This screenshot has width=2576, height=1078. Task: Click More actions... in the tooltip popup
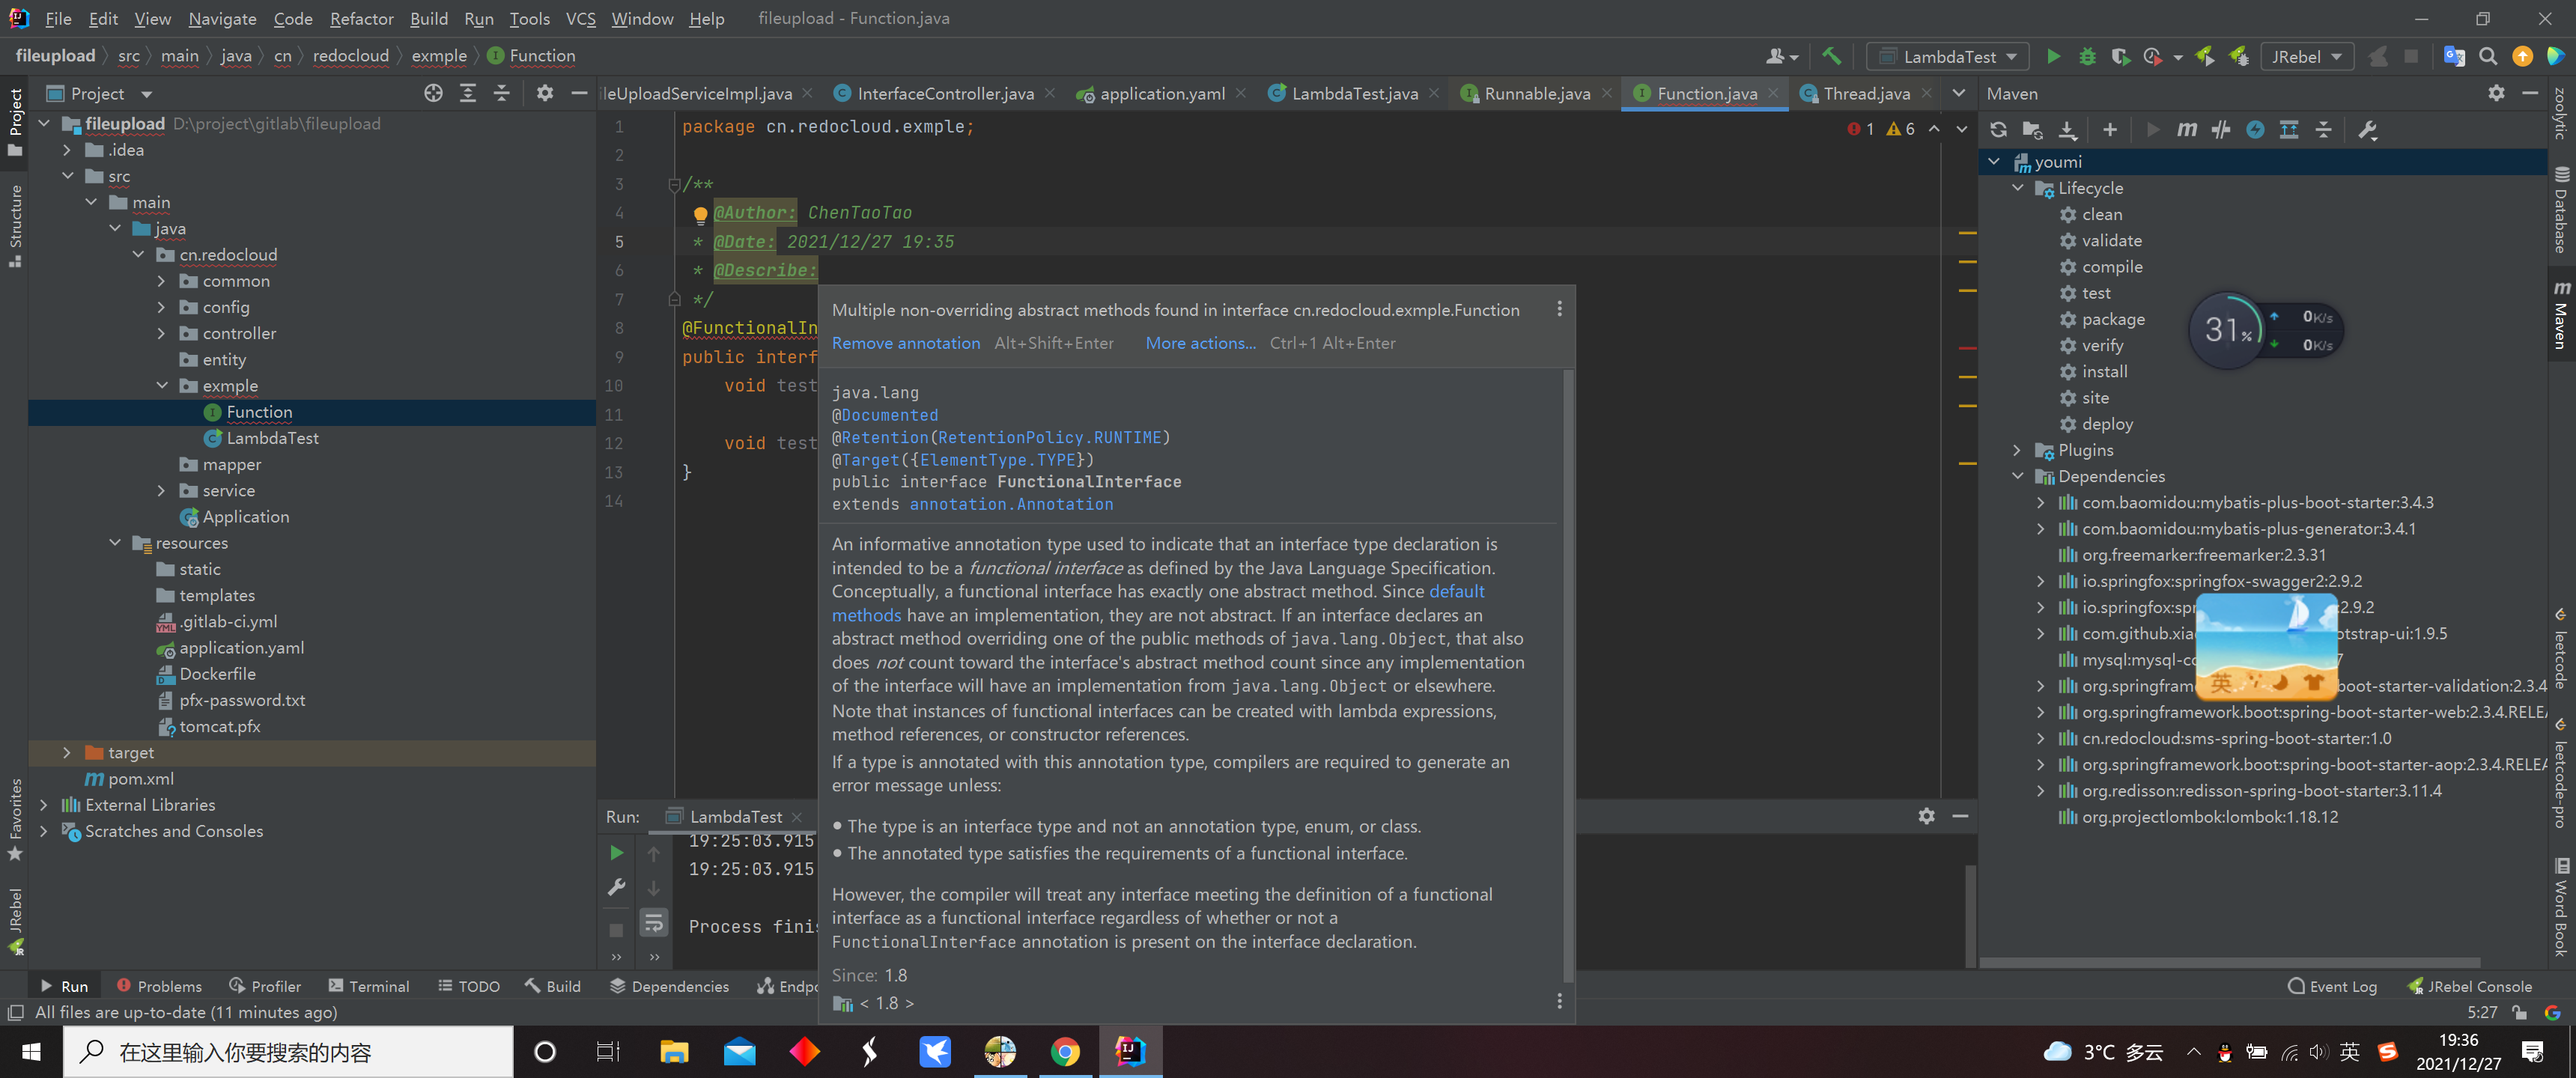click(x=1200, y=343)
